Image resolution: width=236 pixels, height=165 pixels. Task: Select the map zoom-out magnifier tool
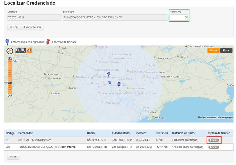(23, 51)
